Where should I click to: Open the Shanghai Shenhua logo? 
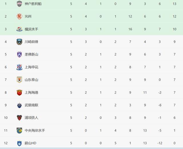[x=19, y=67]
